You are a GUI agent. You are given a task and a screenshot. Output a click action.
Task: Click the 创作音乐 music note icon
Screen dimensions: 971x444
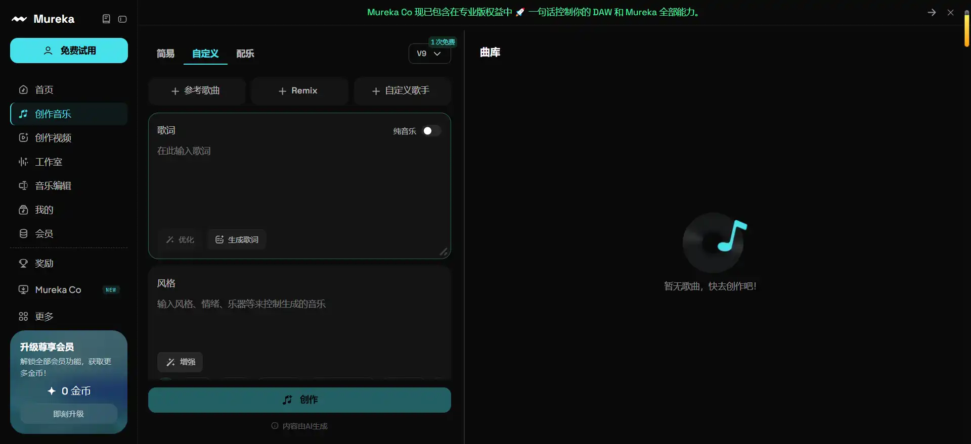click(x=23, y=114)
